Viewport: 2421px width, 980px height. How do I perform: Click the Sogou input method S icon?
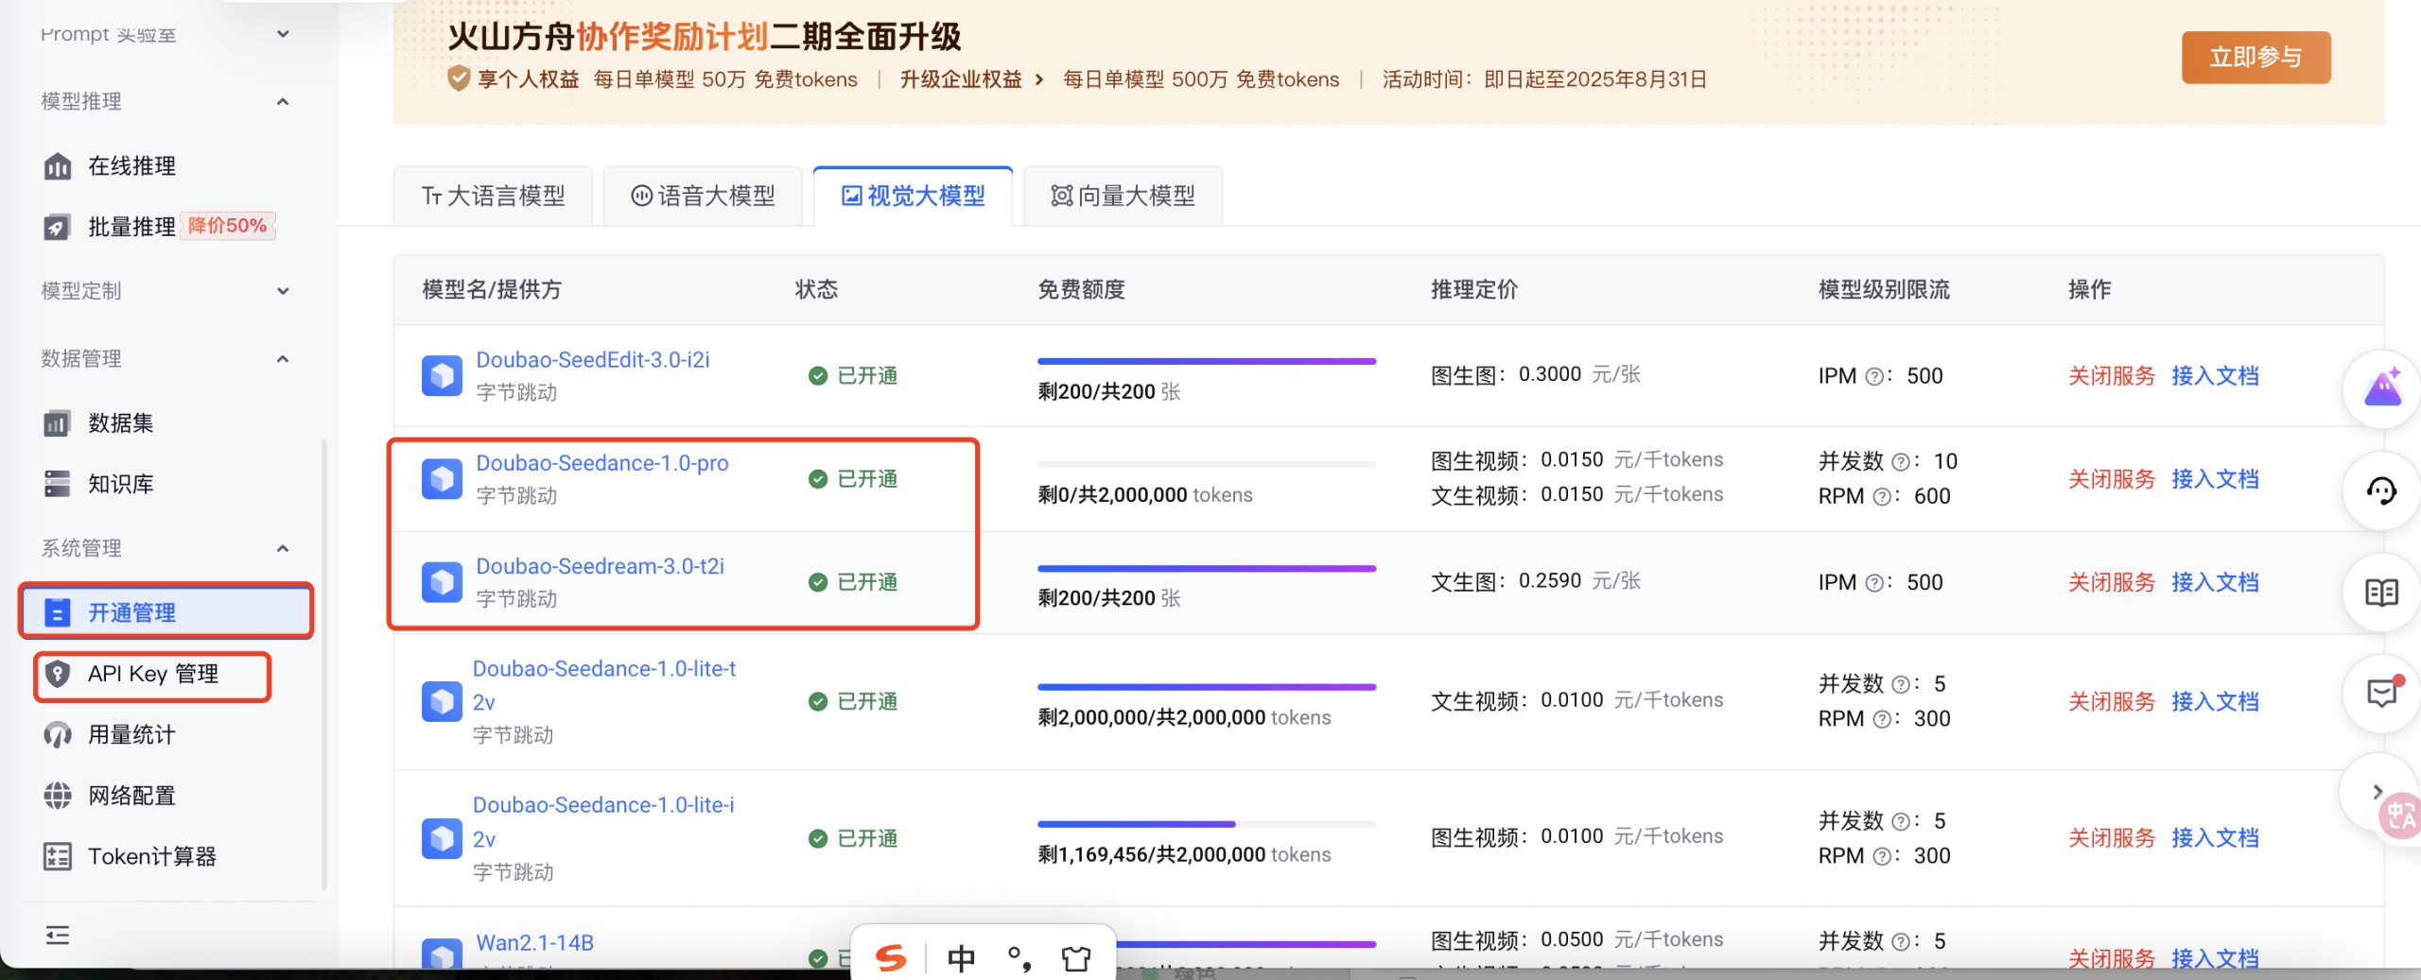coord(890,958)
